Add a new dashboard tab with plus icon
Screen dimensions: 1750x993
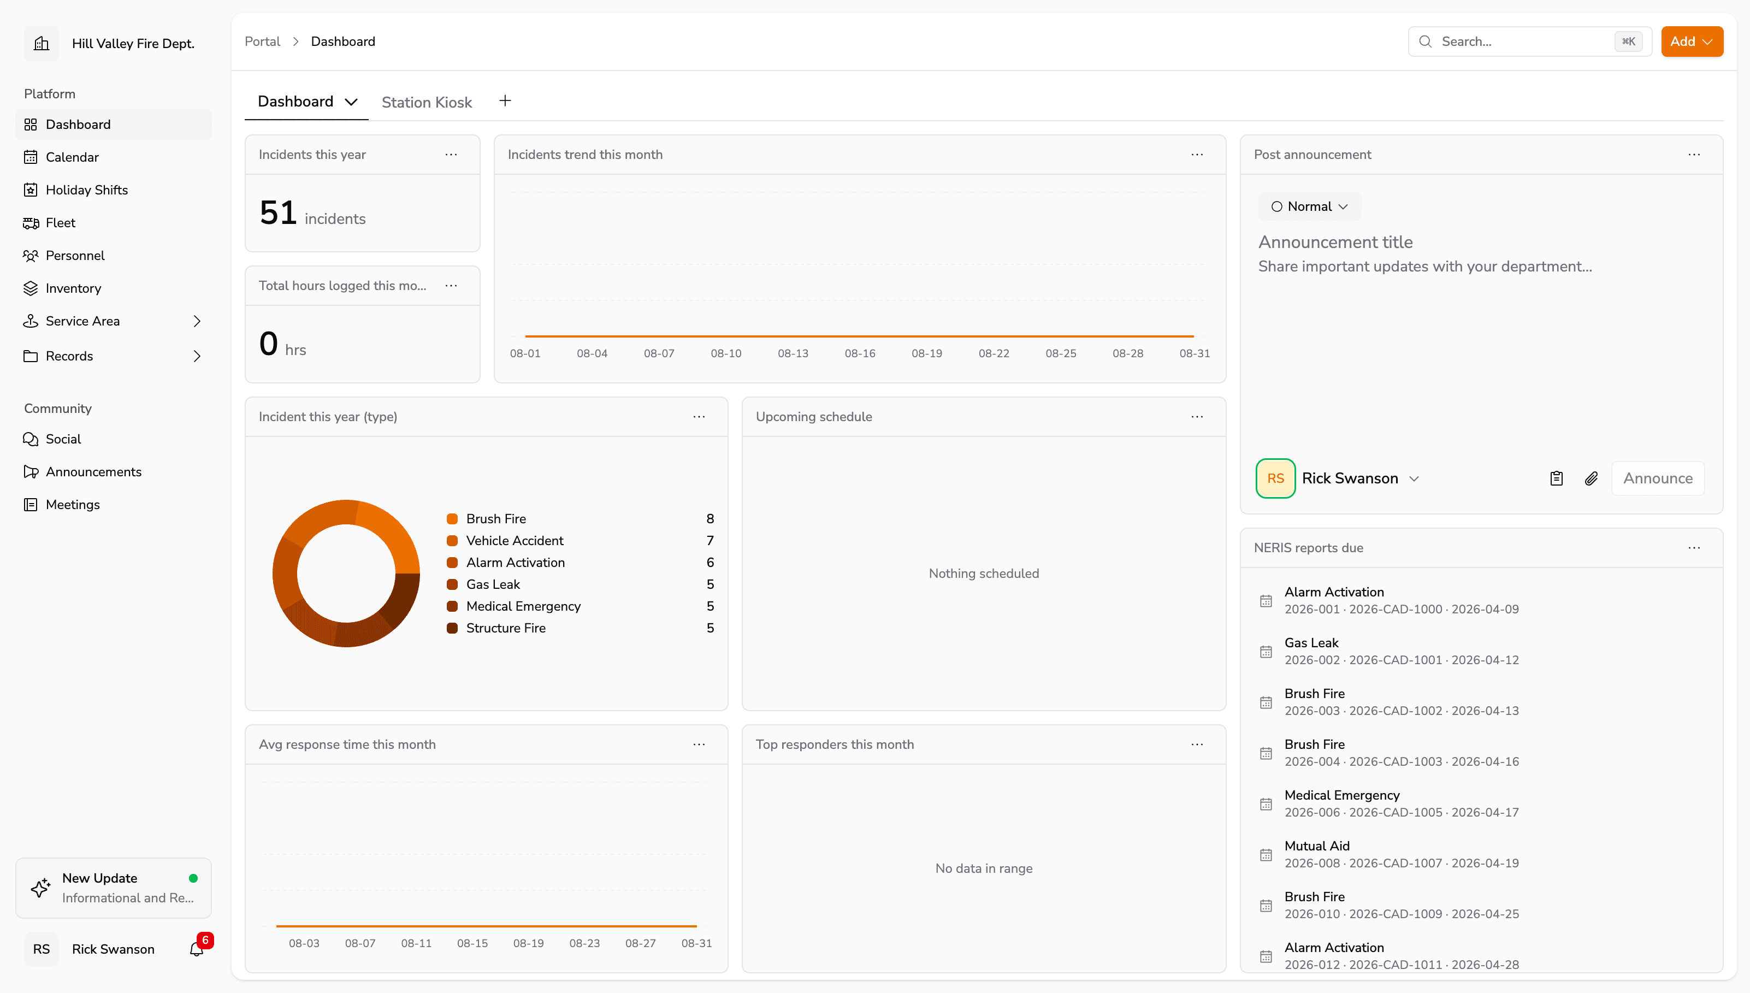[505, 101]
